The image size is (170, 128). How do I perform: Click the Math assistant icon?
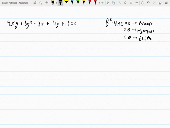coord(131,3)
